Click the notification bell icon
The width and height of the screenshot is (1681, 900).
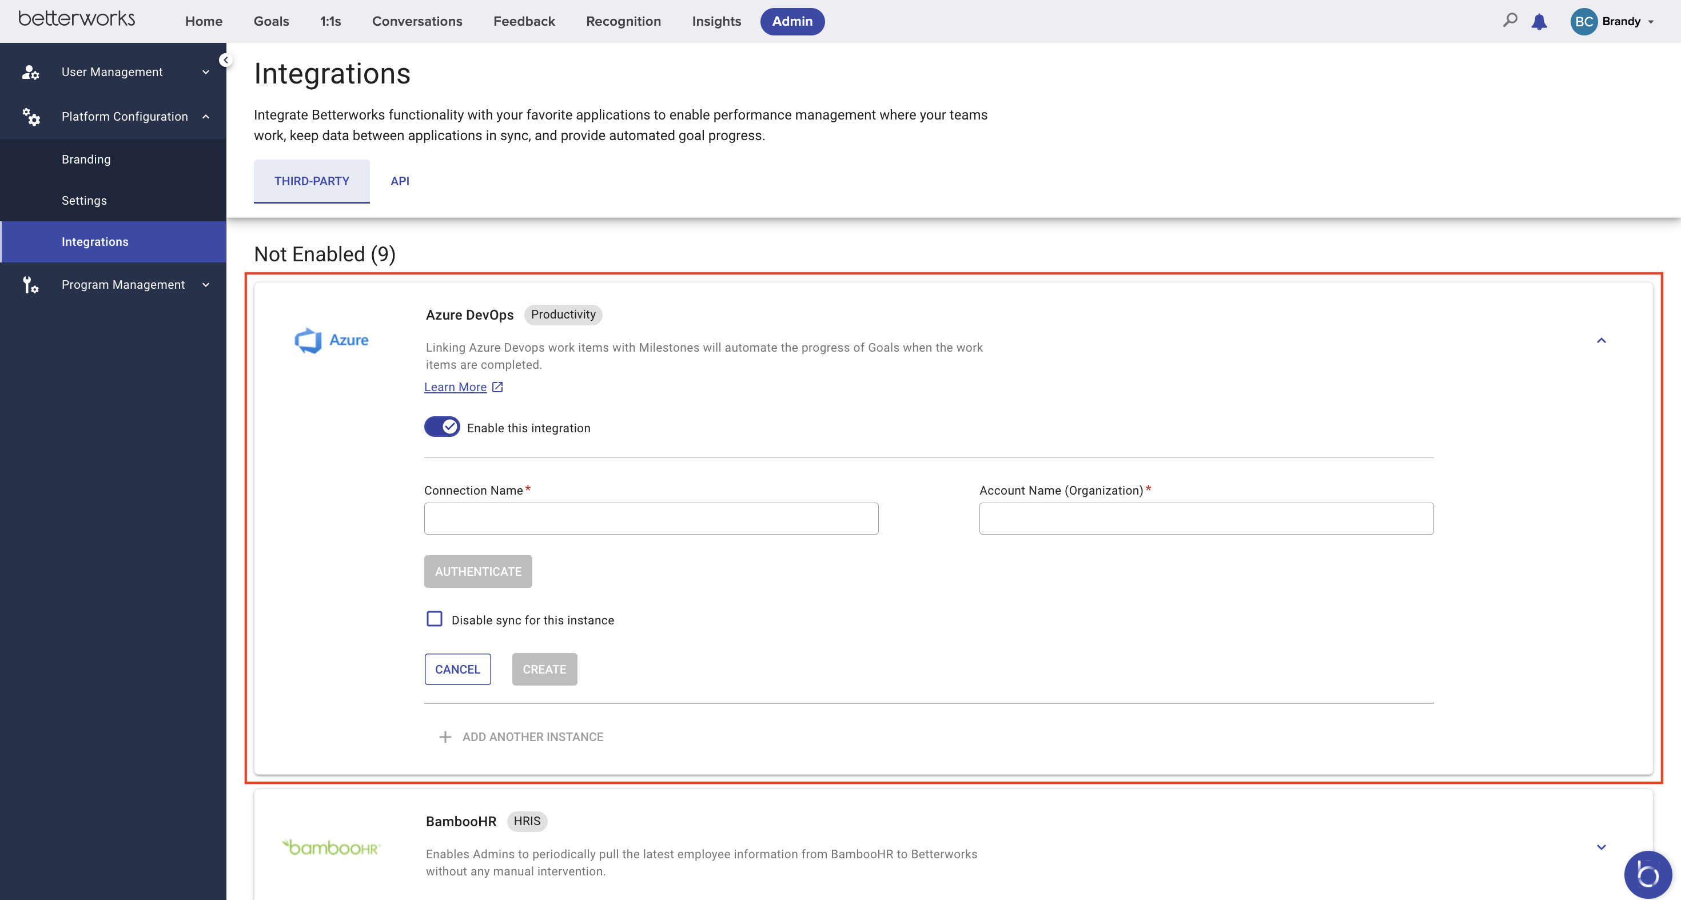point(1539,22)
